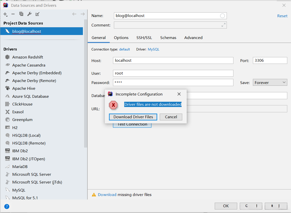This screenshot has width=291, height=213.
Task: Switch to the SSH/SSL tab
Action: click(x=144, y=38)
